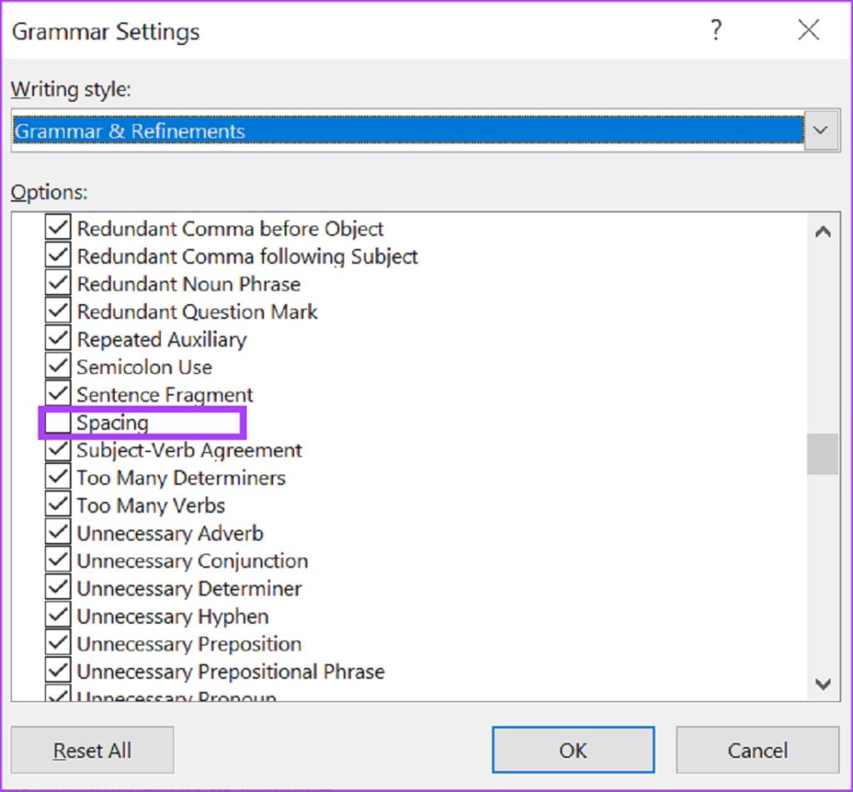Screen dimensions: 853x792
Task: Click the scroll down arrow in Options list
Action: 822,684
